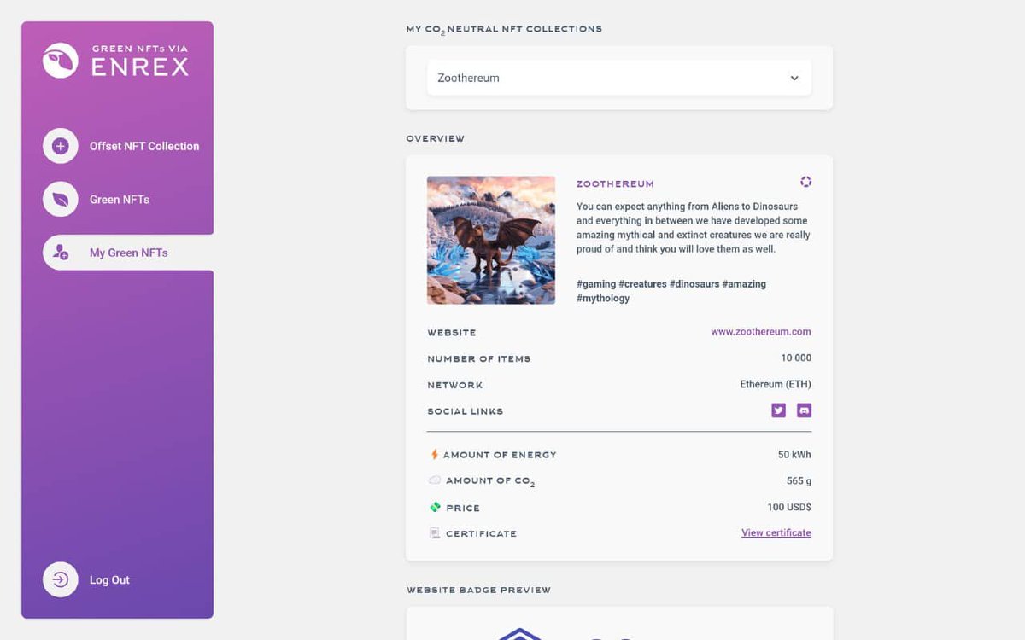Open the www.zoothereum.com website link
1025x640 pixels.
pyautogui.click(x=761, y=332)
